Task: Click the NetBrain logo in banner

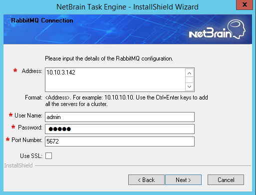Action: (217, 29)
